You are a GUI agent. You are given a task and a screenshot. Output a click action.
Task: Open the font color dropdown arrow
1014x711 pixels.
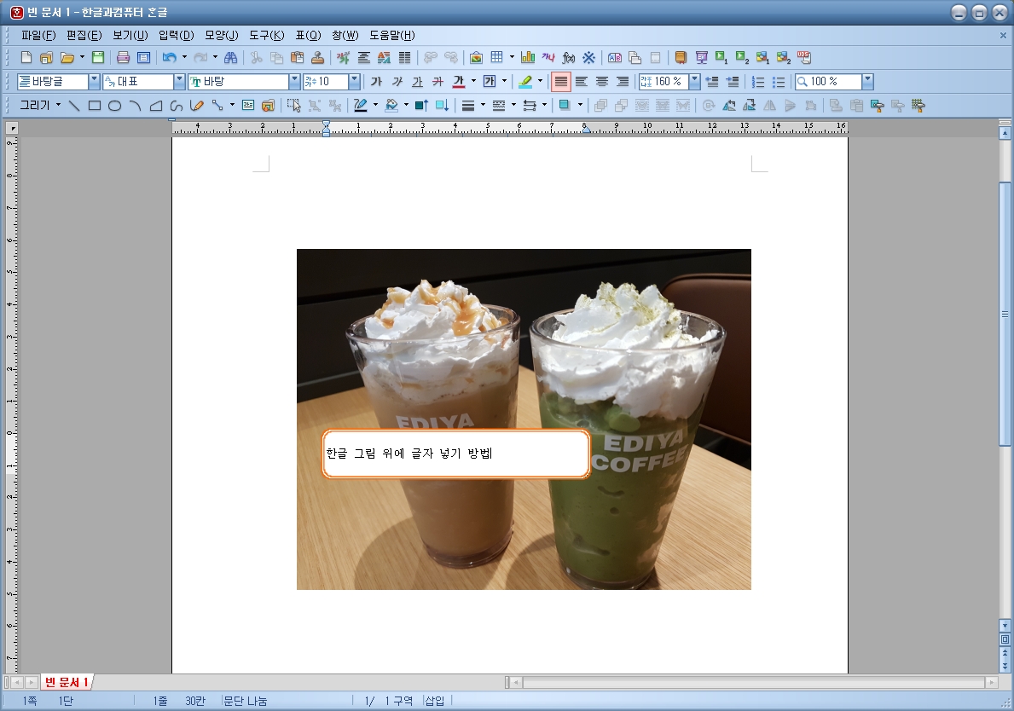coord(473,82)
